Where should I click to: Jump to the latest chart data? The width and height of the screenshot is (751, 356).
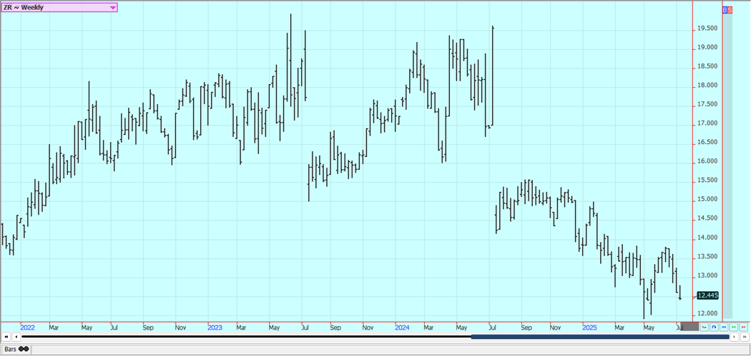pyautogui.click(x=745, y=337)
